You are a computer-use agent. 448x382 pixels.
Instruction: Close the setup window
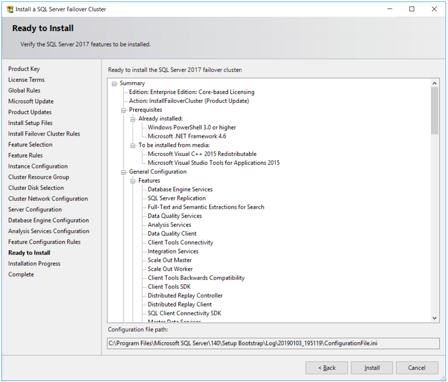pyautogui.click(x=434, y=9)
